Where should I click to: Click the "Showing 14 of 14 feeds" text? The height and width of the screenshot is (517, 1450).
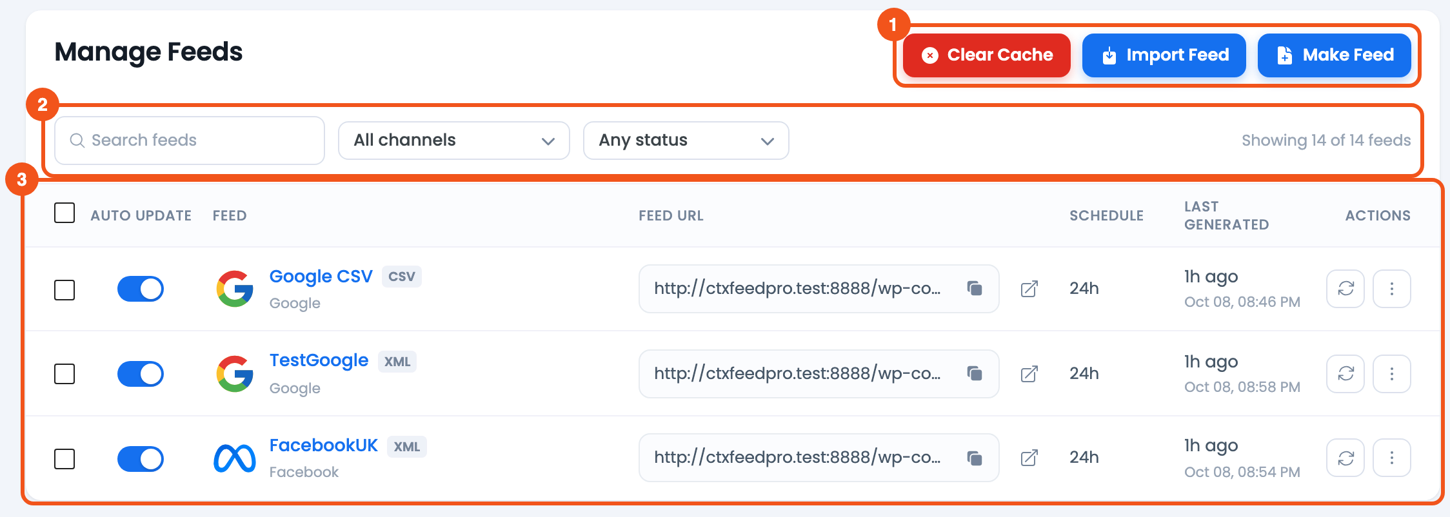[x=1326, y=141]
